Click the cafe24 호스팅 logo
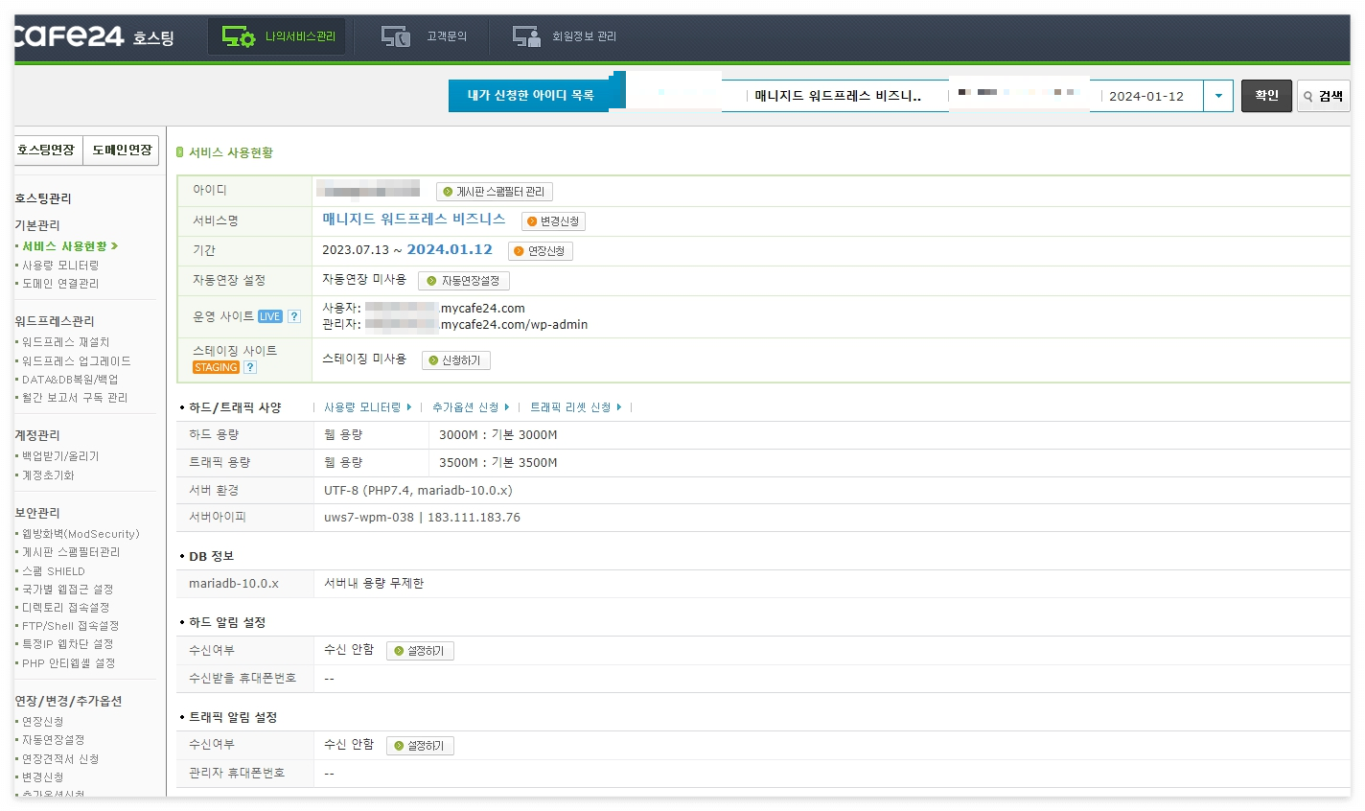Viewport: 1365px width, 811px height. click(93, 36)
